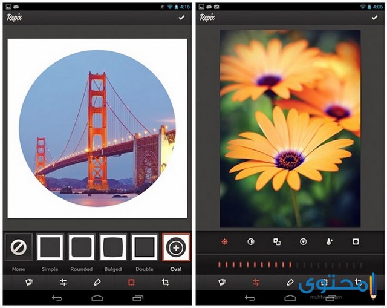The image size is (387, 308).
Task: Select the Rounded frame thumbnail
Action: 82,247
